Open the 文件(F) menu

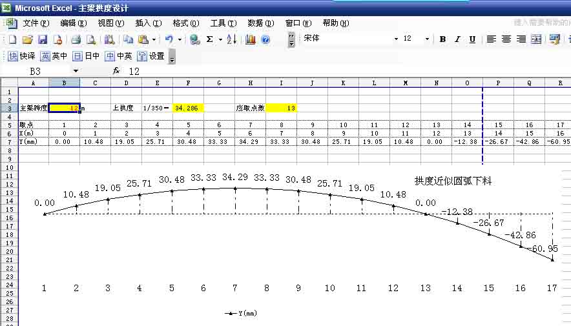(x=36, y=23)
